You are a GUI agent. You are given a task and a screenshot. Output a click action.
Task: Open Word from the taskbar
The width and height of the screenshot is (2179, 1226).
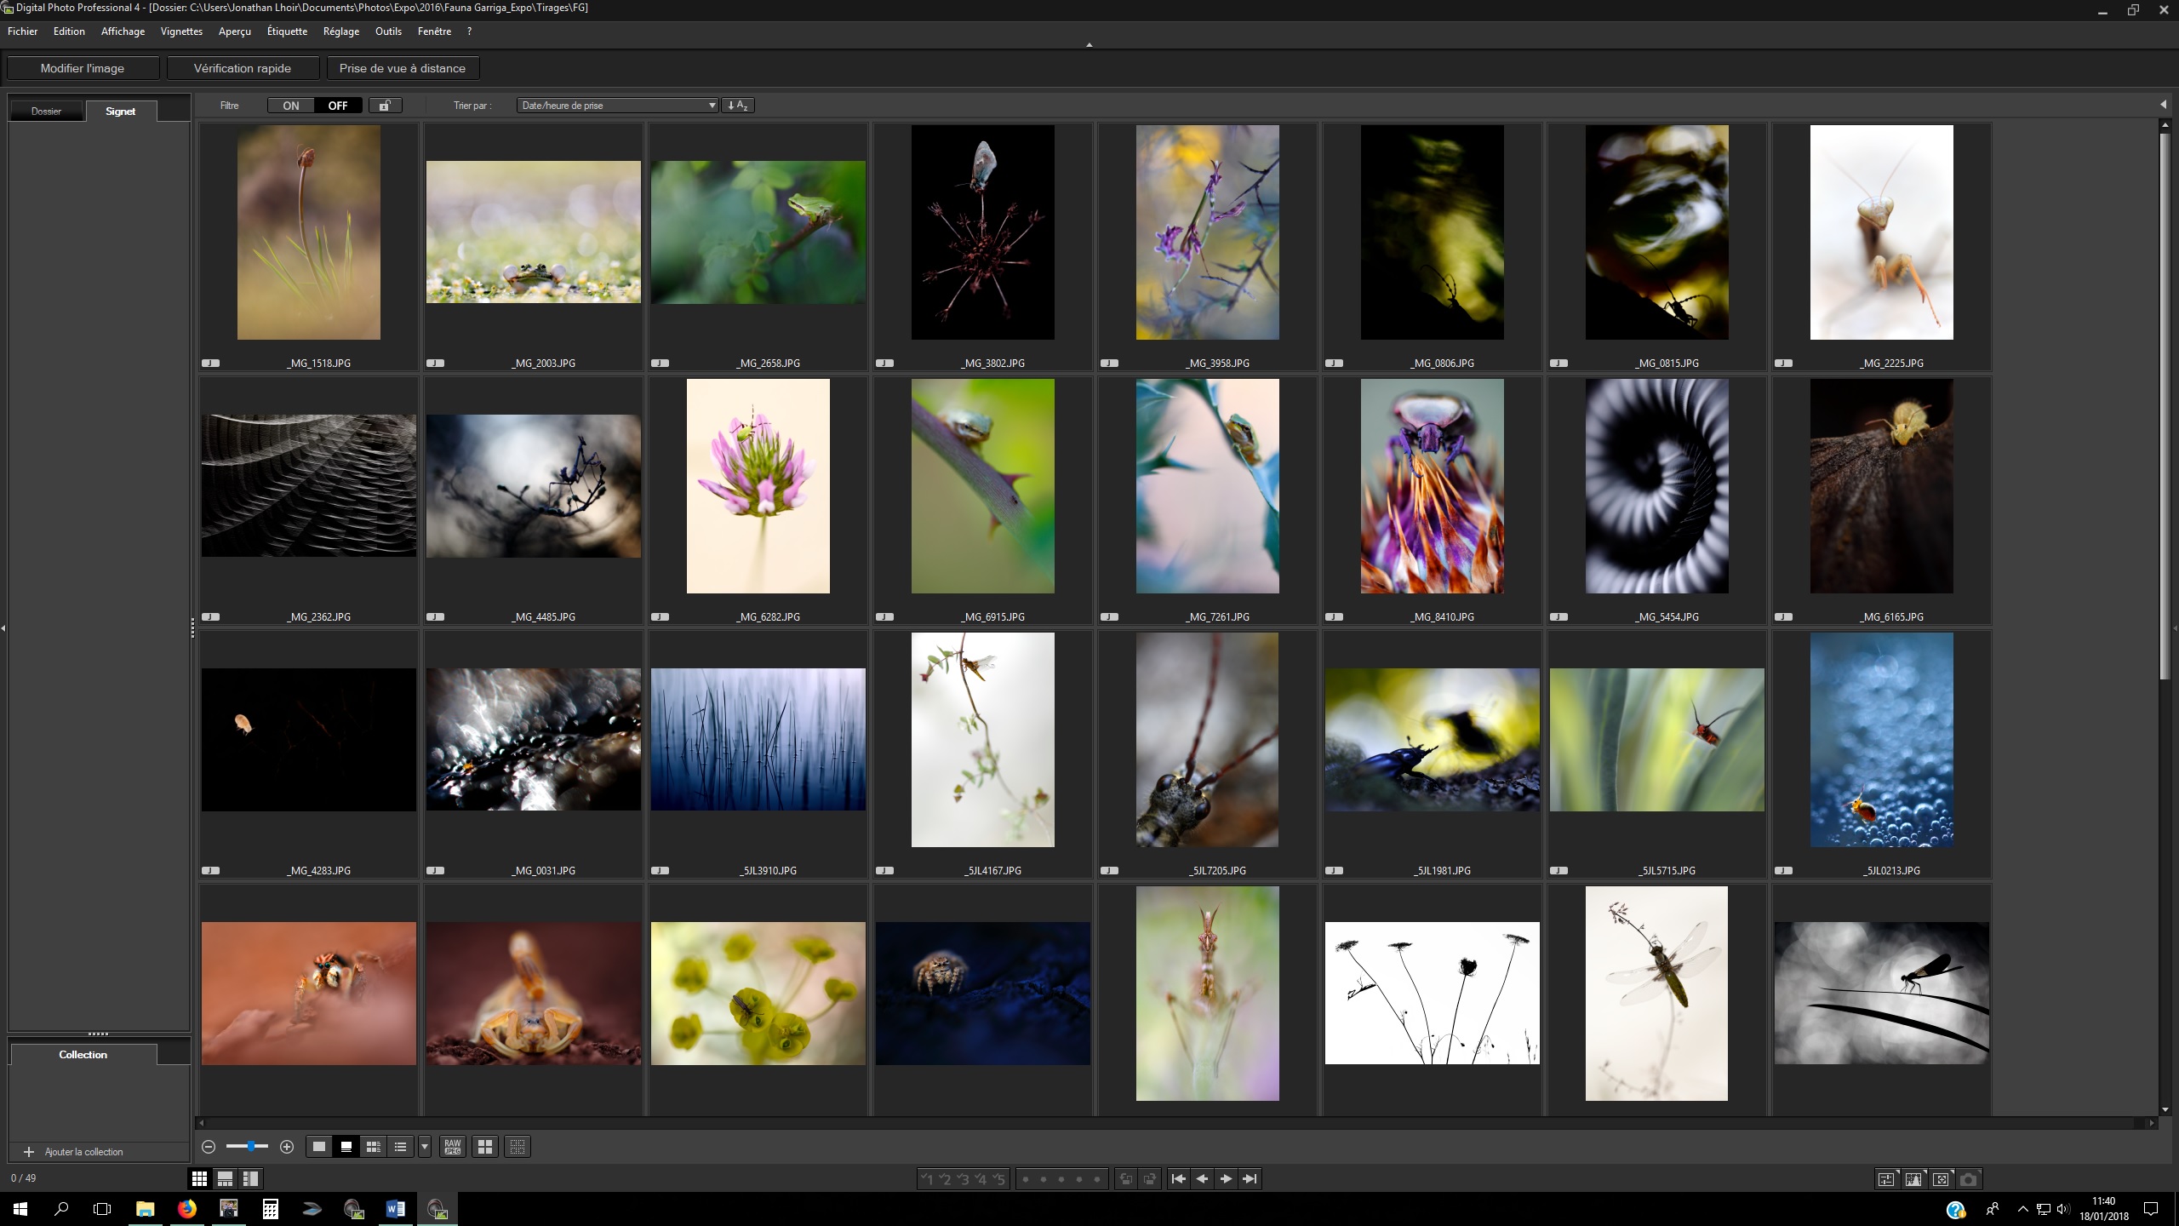coord(395,1209)
